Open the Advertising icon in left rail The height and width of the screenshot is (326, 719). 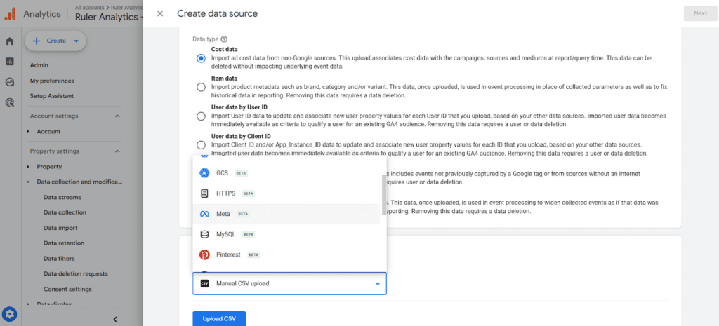click(10, 102)
